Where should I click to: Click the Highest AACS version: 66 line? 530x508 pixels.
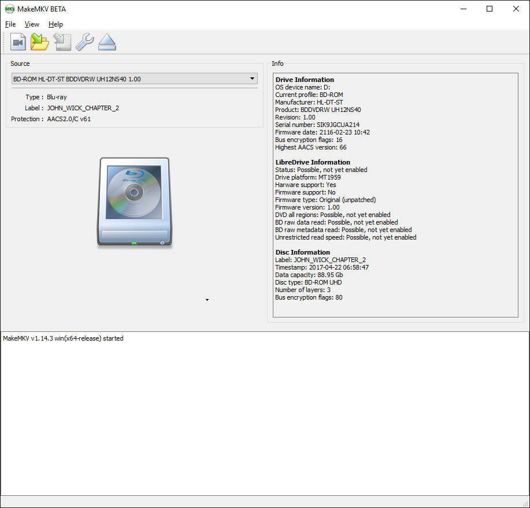tap(310, 148)
